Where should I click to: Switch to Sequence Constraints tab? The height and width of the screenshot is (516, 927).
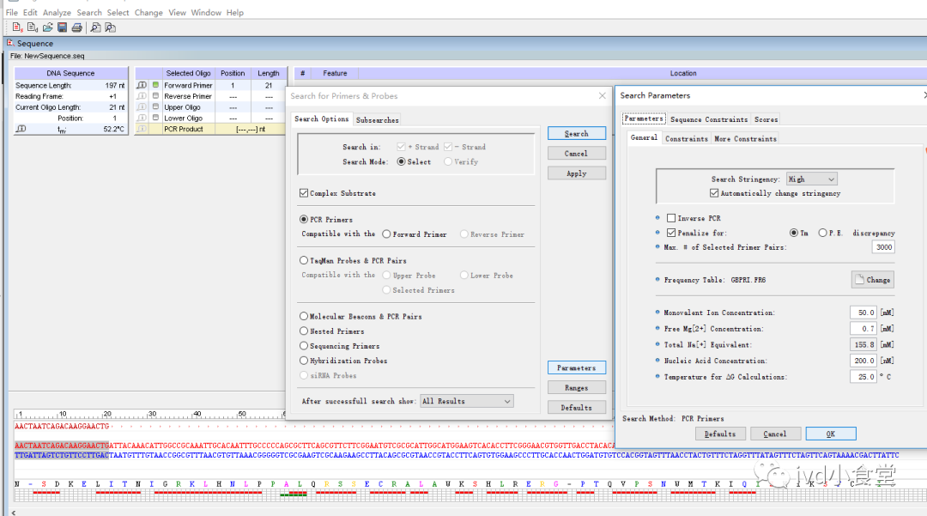point(709,119)
